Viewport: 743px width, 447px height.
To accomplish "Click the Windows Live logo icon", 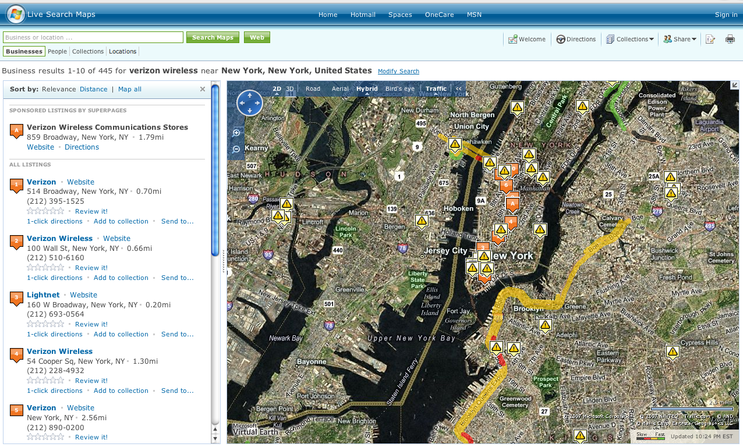I will (x=15, y=14).
